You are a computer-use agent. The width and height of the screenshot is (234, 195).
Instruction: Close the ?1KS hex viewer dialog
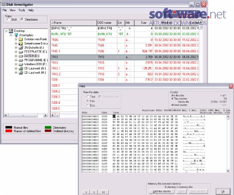tap(231, 86)
